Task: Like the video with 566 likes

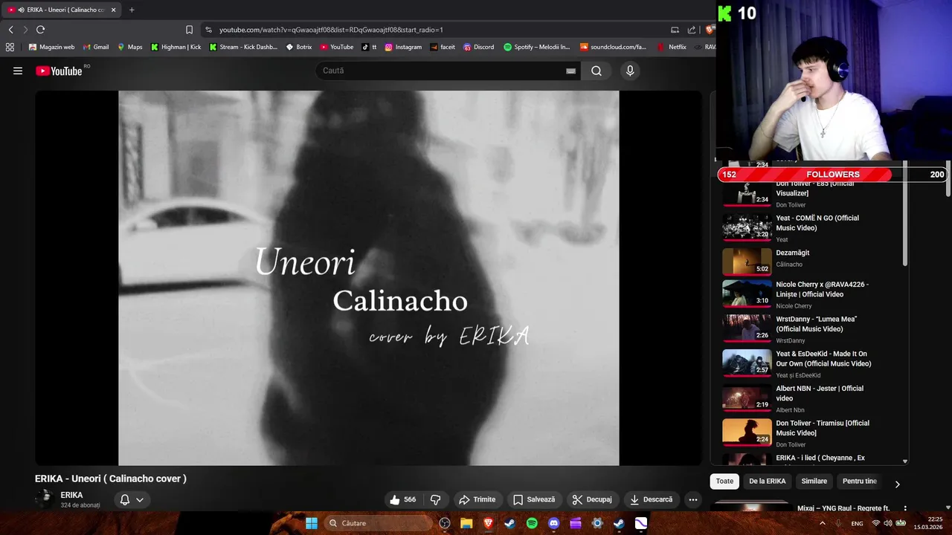Action: (x=402, y=499)
